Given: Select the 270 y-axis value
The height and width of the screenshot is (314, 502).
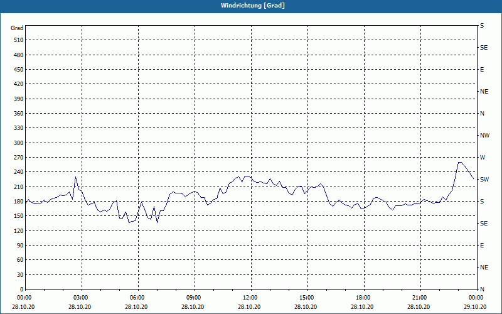Looking at the screenshot, I should [x=19, y=158].
